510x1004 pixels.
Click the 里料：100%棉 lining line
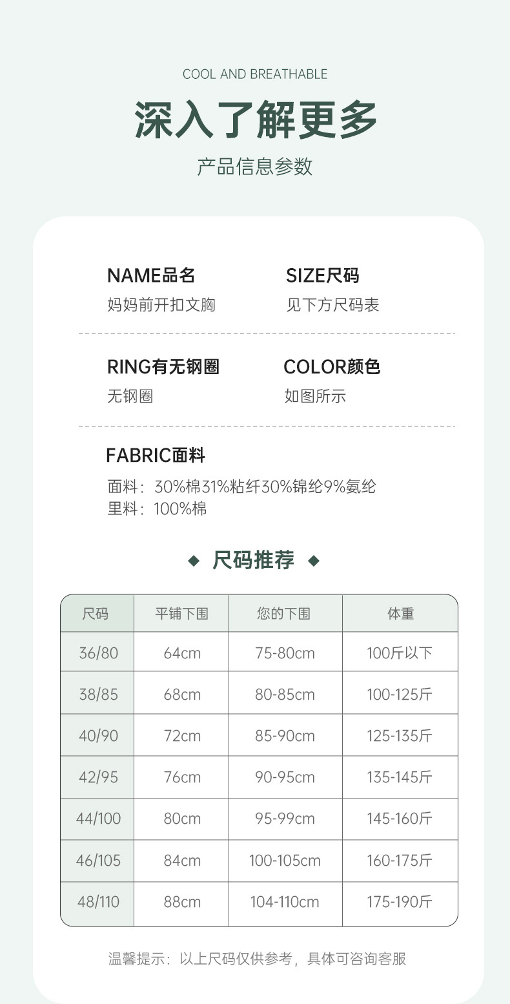coord(157,508)
